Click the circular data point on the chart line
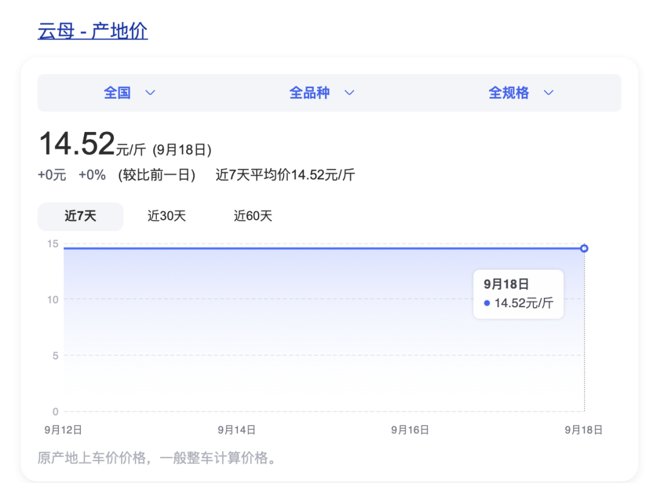Image resolution: width=657 pixels, height=483 pixels. (x=584, y=248)
